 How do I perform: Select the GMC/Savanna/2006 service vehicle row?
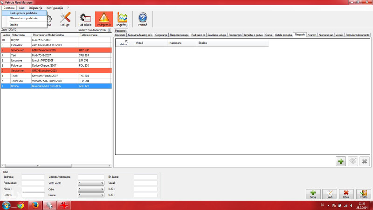pos(56,50)
